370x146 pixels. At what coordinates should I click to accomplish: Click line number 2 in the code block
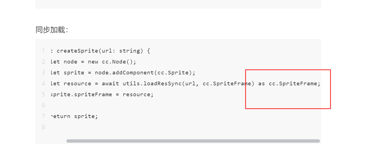pos(43,62)
